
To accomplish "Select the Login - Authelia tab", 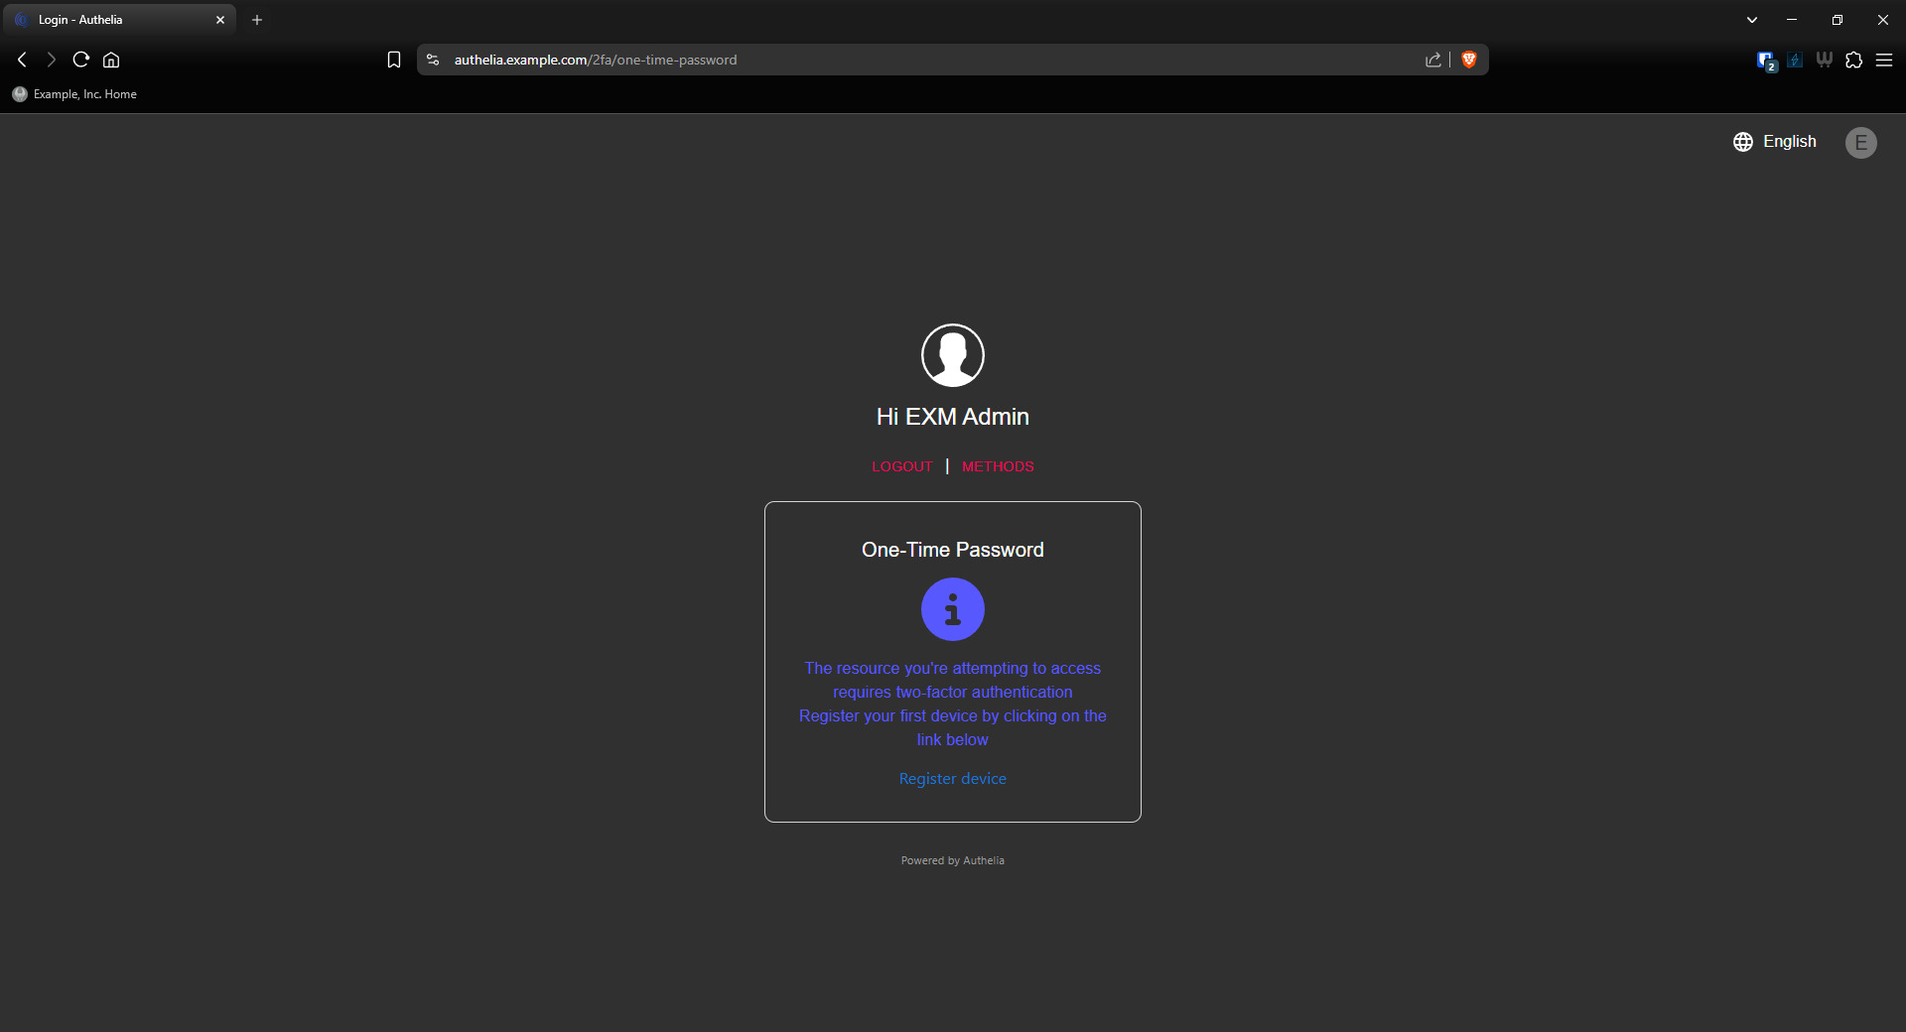I will coord(109,20).
